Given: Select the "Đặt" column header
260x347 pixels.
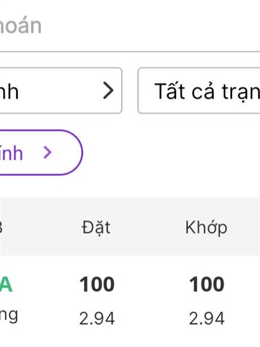Looking at the screenshot, I should (x=96, y=227).
